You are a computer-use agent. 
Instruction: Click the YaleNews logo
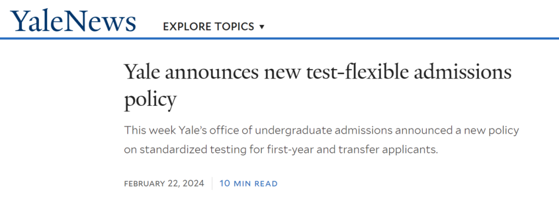click(73, 20)
